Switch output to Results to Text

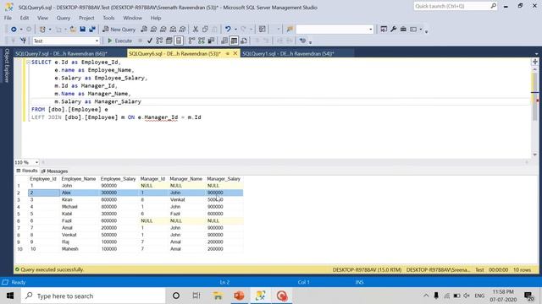[x=224, y=41]
